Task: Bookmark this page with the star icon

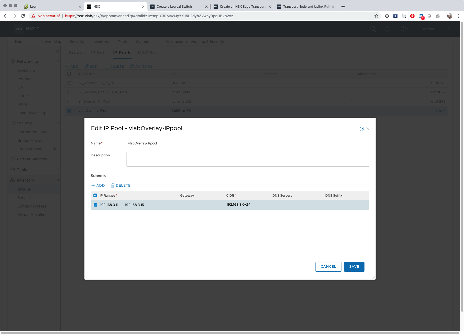Action: click(376, 16)
